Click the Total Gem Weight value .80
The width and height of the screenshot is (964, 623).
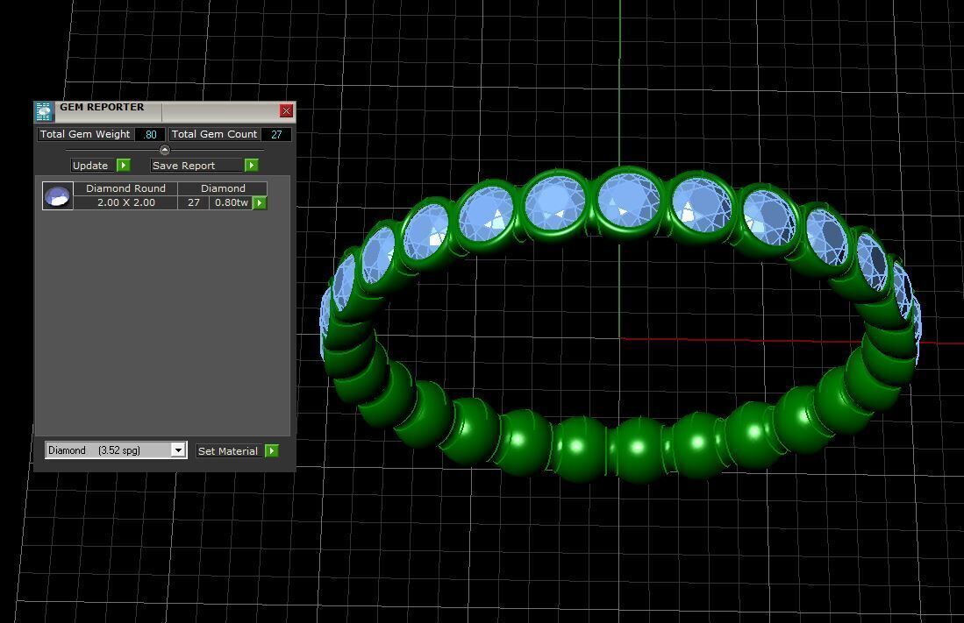coord(150,135)
